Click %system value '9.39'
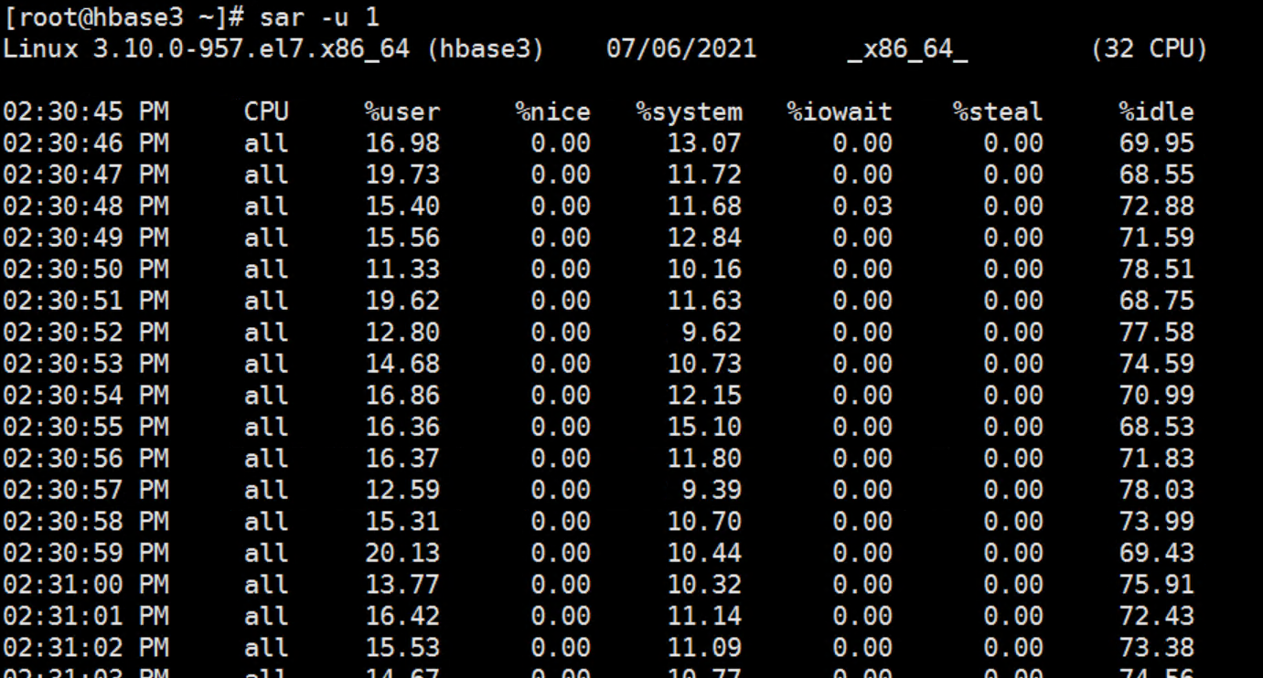This screenshot has width=1263, height=678. (712, 490)
